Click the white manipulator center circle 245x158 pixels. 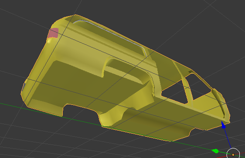click(233, 153)
